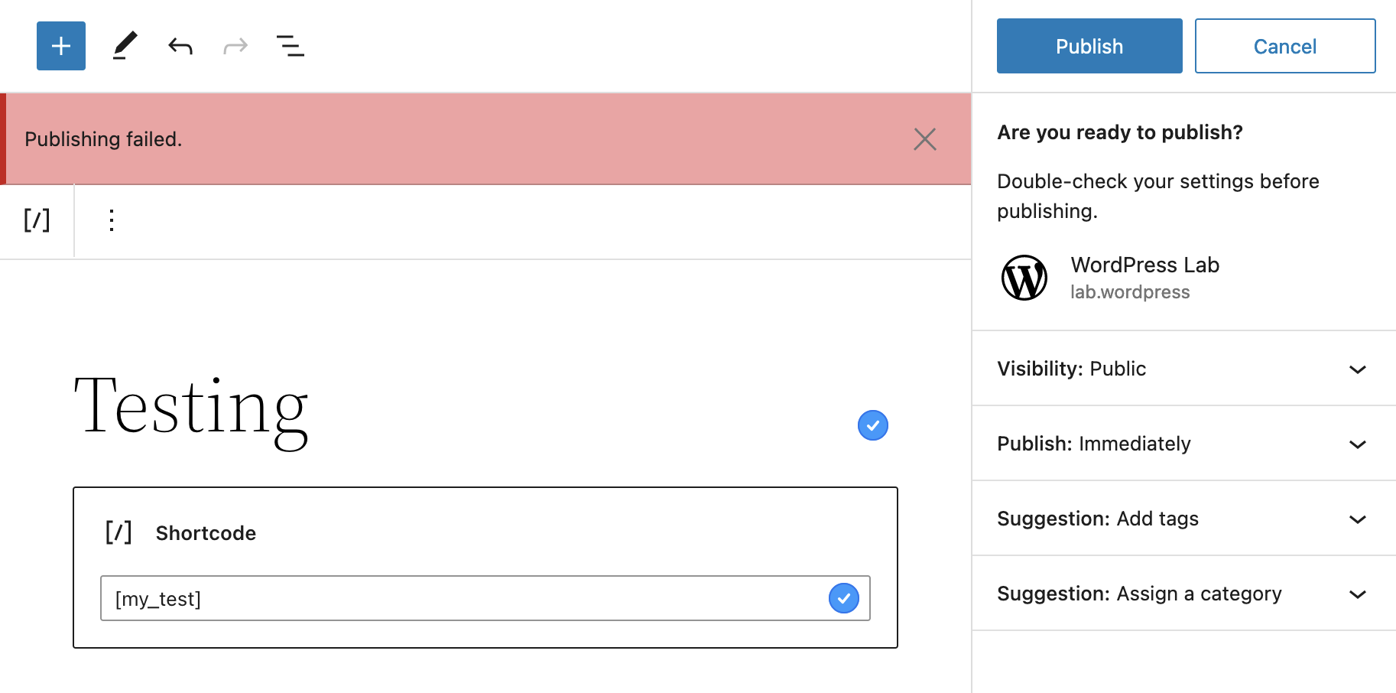Expand the Suggestion: Add tags section
Image resolution: width=1396 pixels, height=693 pixels.
click(x=1356, y=519)
